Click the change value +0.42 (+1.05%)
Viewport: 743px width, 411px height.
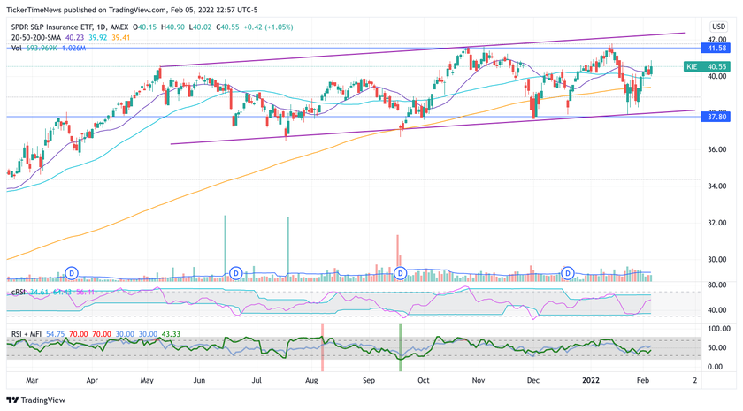click(x=268, y=27)
